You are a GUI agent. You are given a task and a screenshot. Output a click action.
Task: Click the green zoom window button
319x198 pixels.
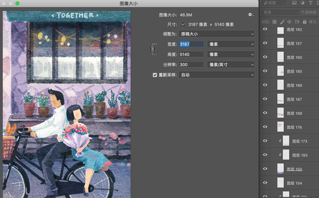tap(17, 4)
